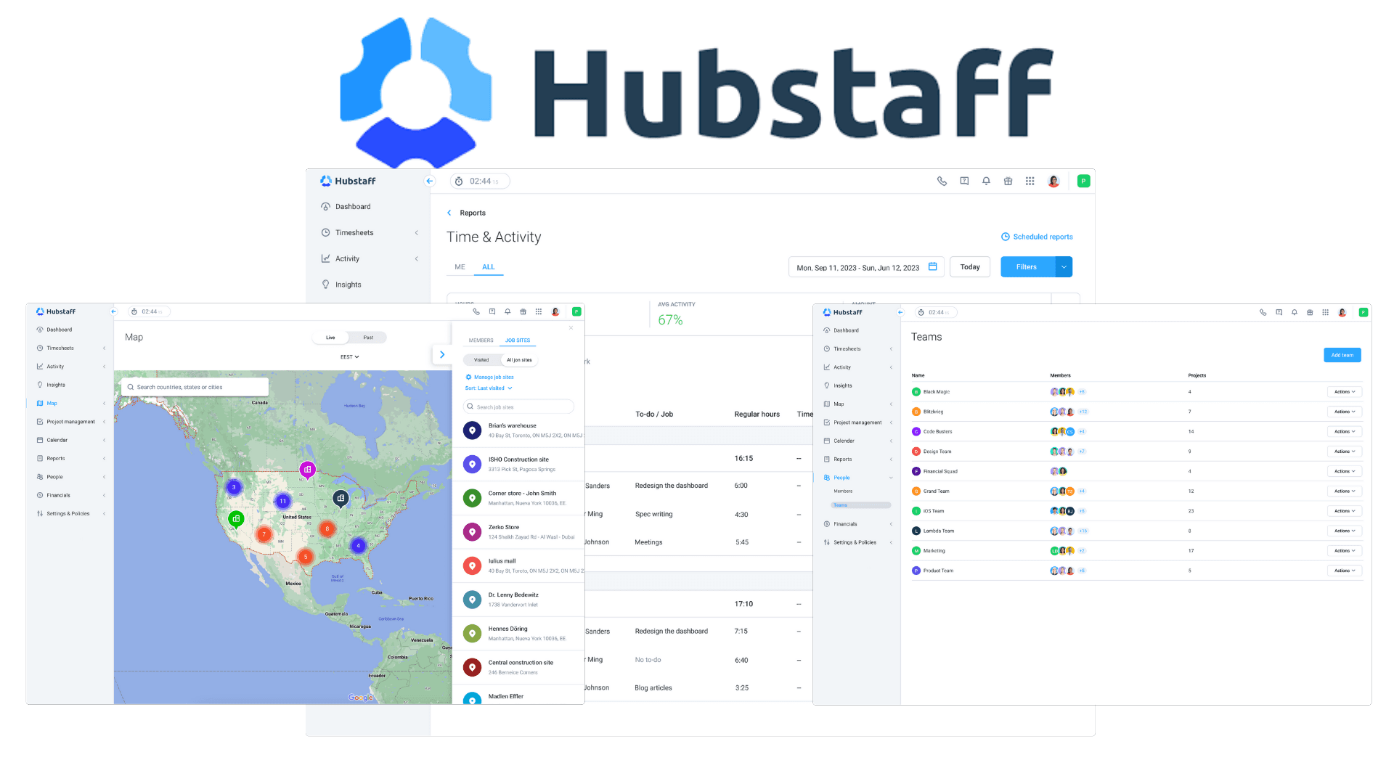
Task: Open the Teams window's gift icon
Action: 1310,312
